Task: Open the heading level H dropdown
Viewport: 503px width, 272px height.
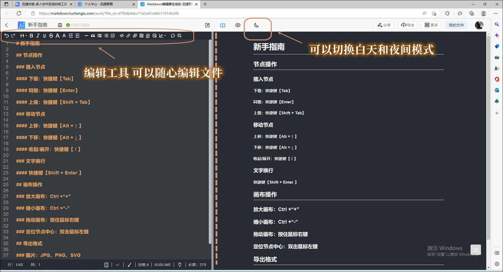Action: (x=23, y=36)
